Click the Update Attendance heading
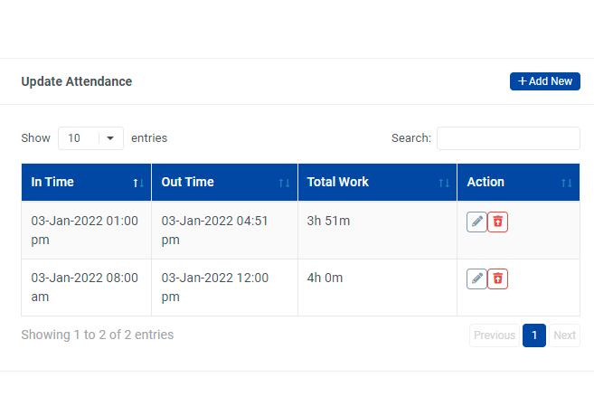This screenshot has width=594, height=406. tap(77, 81)
